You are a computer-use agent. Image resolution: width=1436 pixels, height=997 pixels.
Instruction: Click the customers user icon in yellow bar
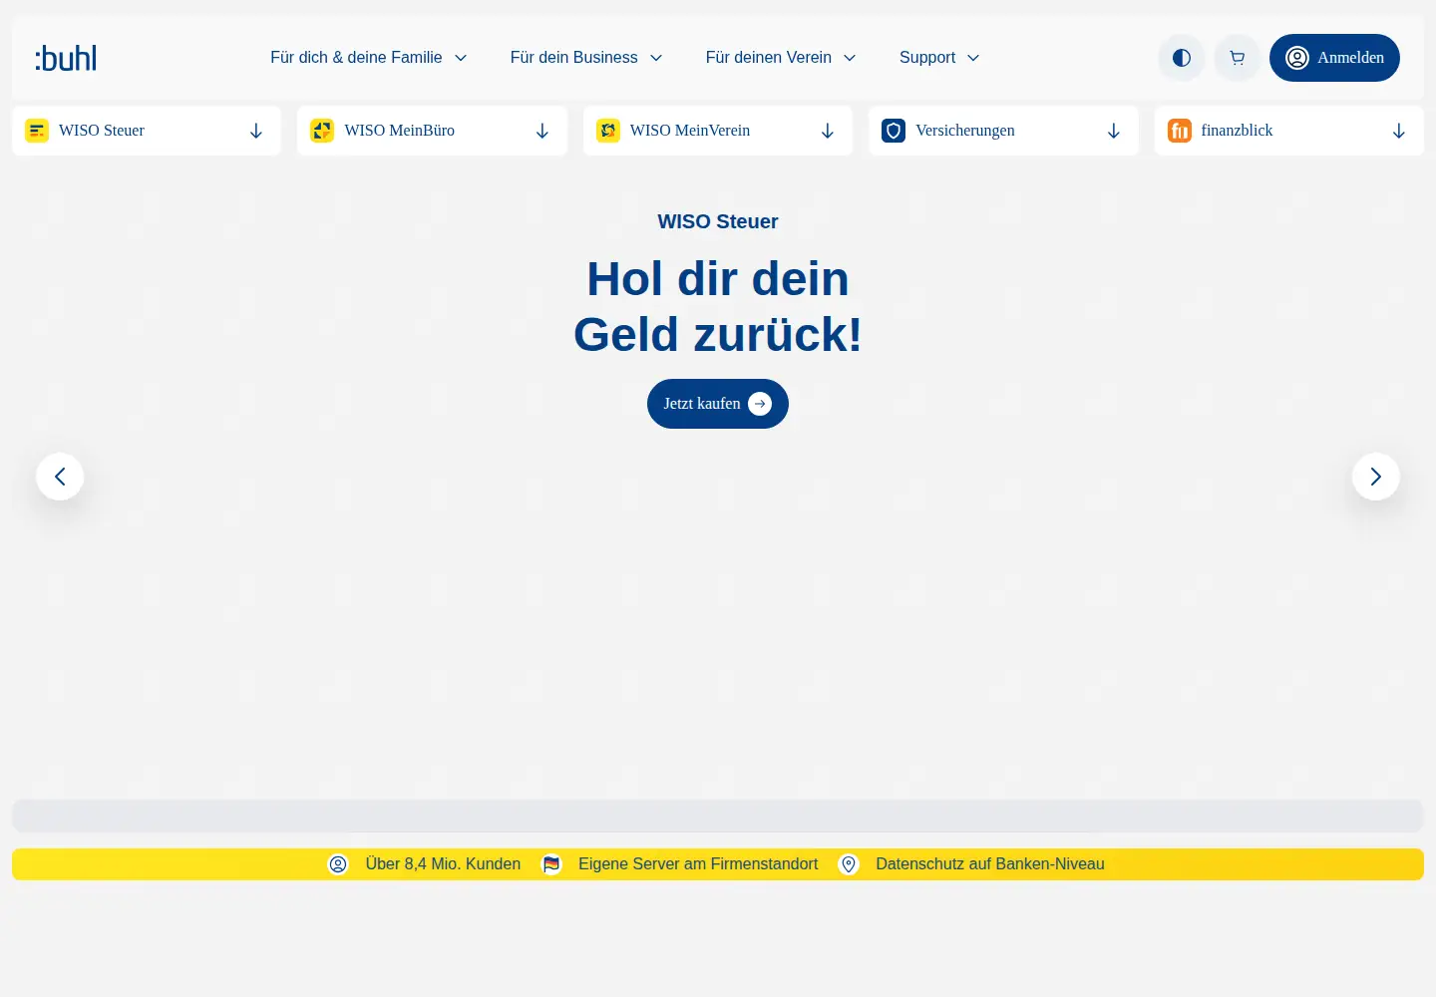coord(338,864)
